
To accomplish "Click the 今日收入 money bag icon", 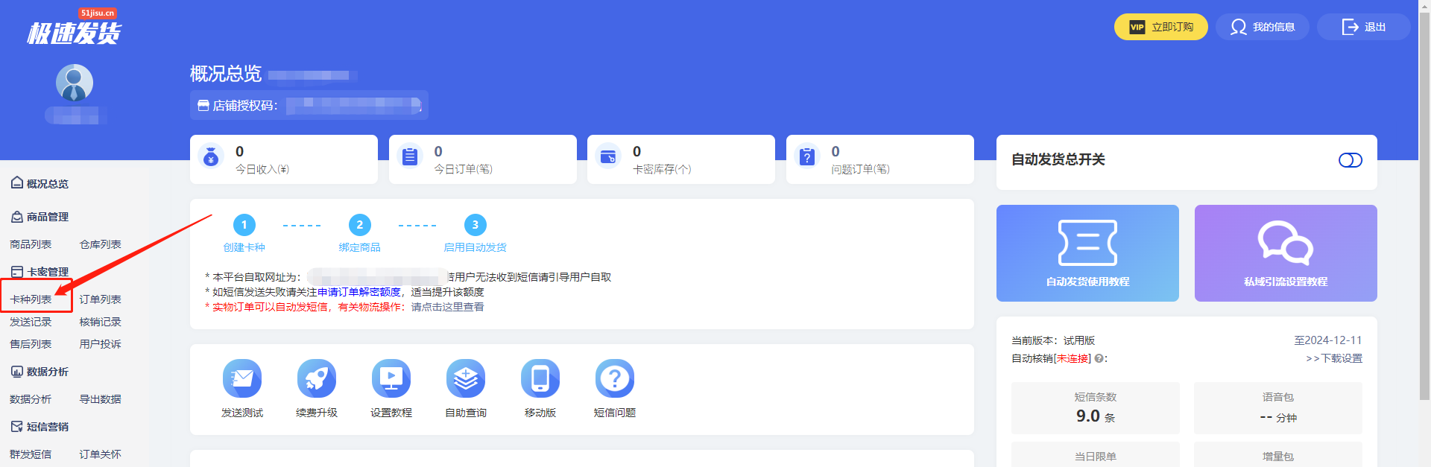I will pyautogui.click(x=212, y=157).
